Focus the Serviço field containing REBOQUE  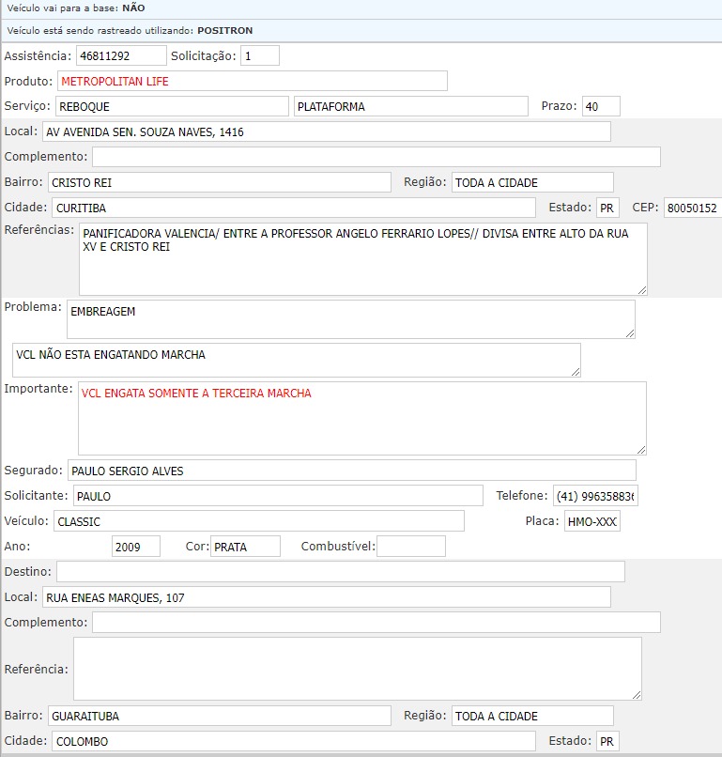pyautogui.click(x=172, y=106)
